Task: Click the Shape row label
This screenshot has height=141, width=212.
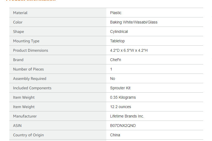Action: click(18, 32)
